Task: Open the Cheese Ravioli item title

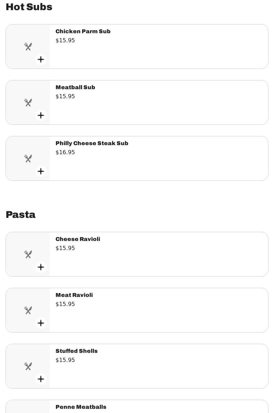Action: (x=78, y=239)
